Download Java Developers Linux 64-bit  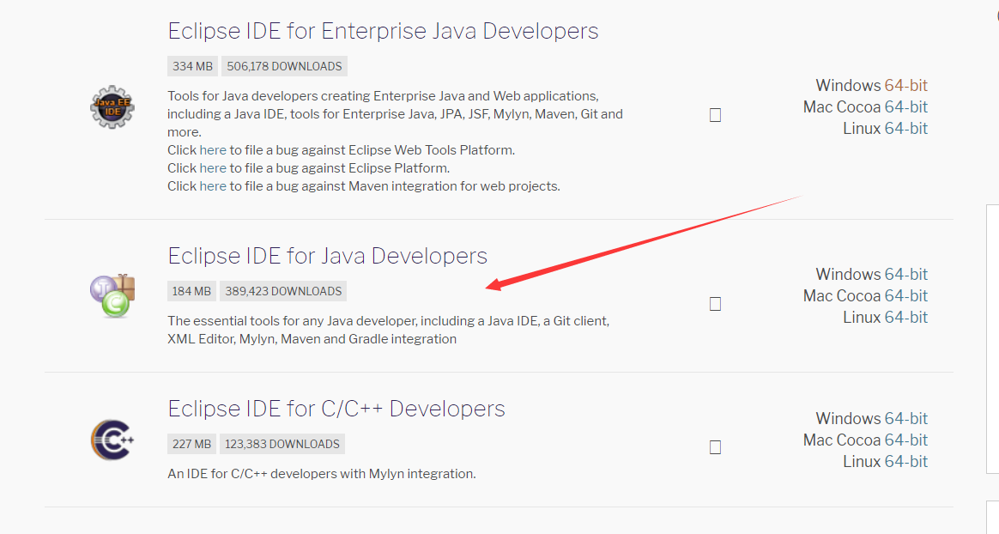click(905, 318)
